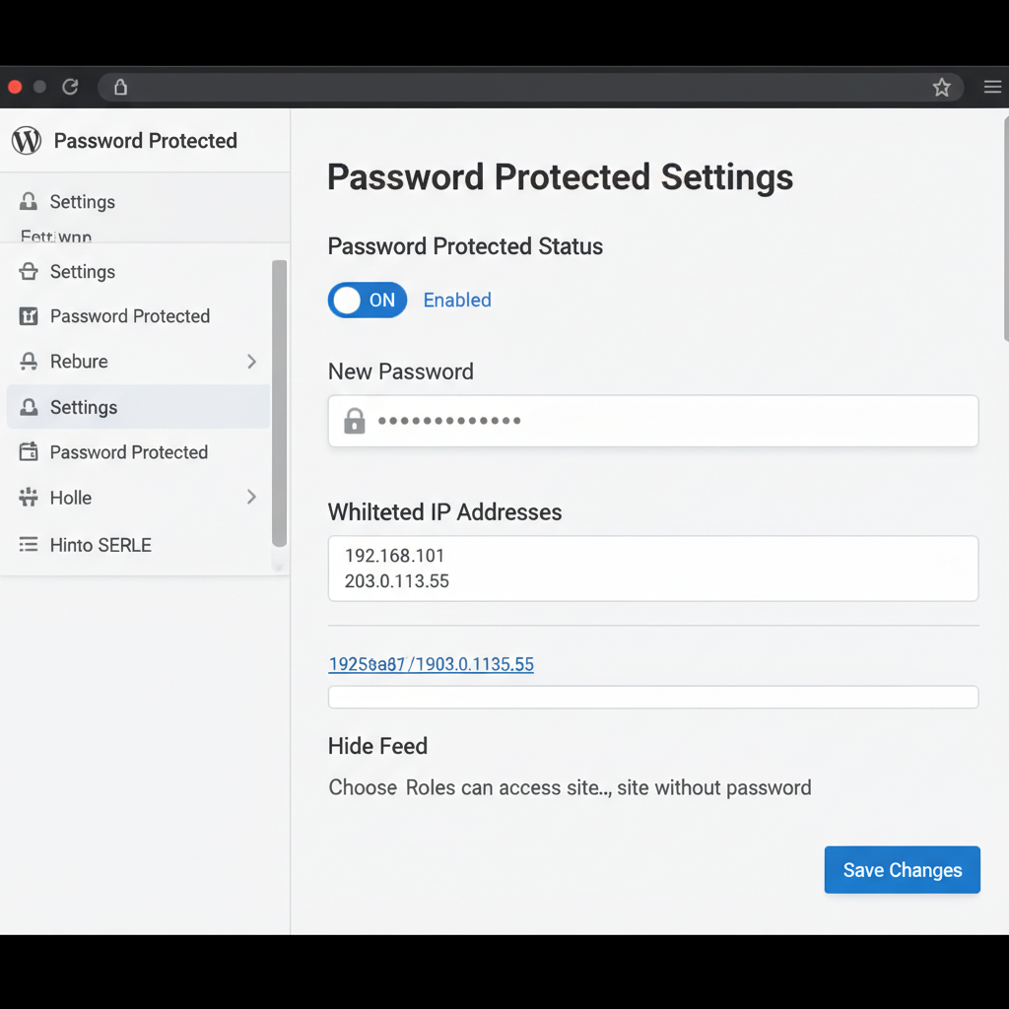Screen dimensions: 1009x1009
Task: Click the address bar padlock icon
Action: tap(120, 88)
